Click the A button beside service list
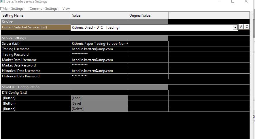Image resolution: width=255 pixels, height=139 pixels. (x=241, y=27)
